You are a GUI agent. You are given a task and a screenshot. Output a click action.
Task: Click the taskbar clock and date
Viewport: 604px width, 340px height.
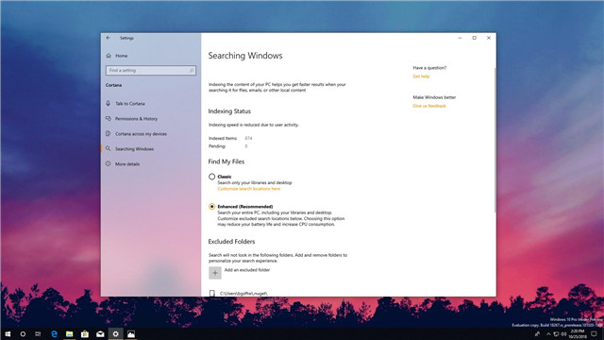577,333
